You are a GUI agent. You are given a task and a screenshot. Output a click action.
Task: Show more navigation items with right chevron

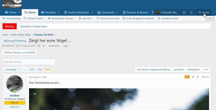pos(152,12)
